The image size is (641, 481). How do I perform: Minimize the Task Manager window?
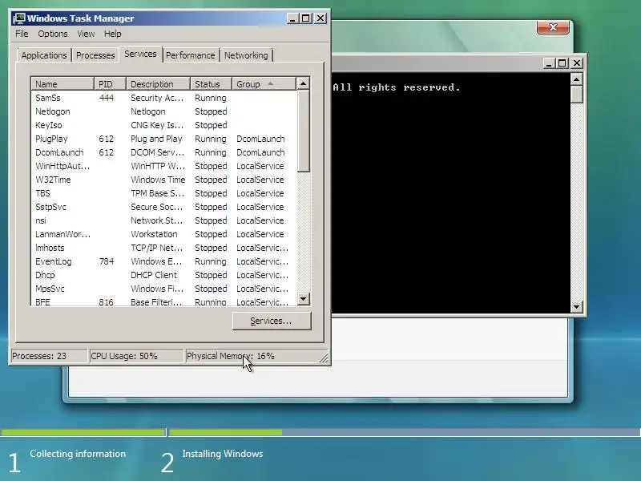click(x=292, y=18)
